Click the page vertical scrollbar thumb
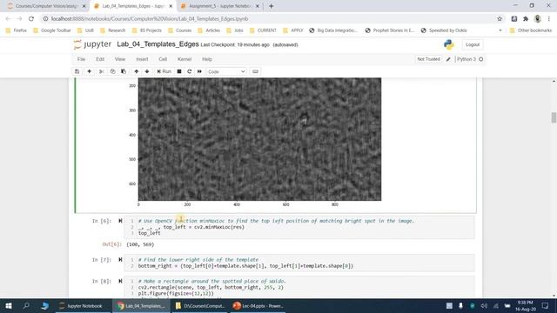The width and height of the screenshot is (557, 313). (554, 118)
